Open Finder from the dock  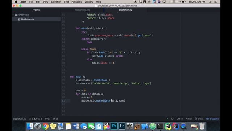[30, 126]
